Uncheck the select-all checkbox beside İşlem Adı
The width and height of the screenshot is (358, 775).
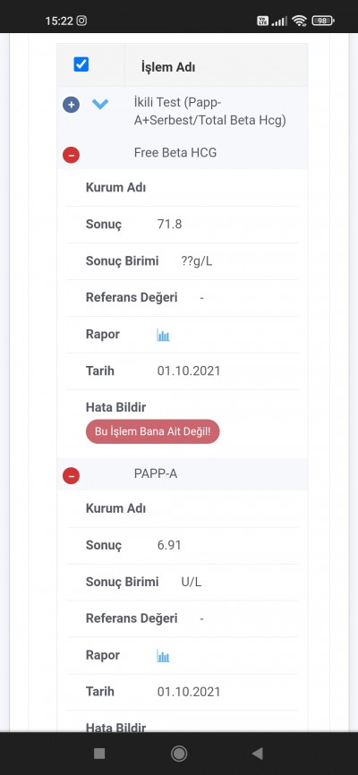[81, 64]
